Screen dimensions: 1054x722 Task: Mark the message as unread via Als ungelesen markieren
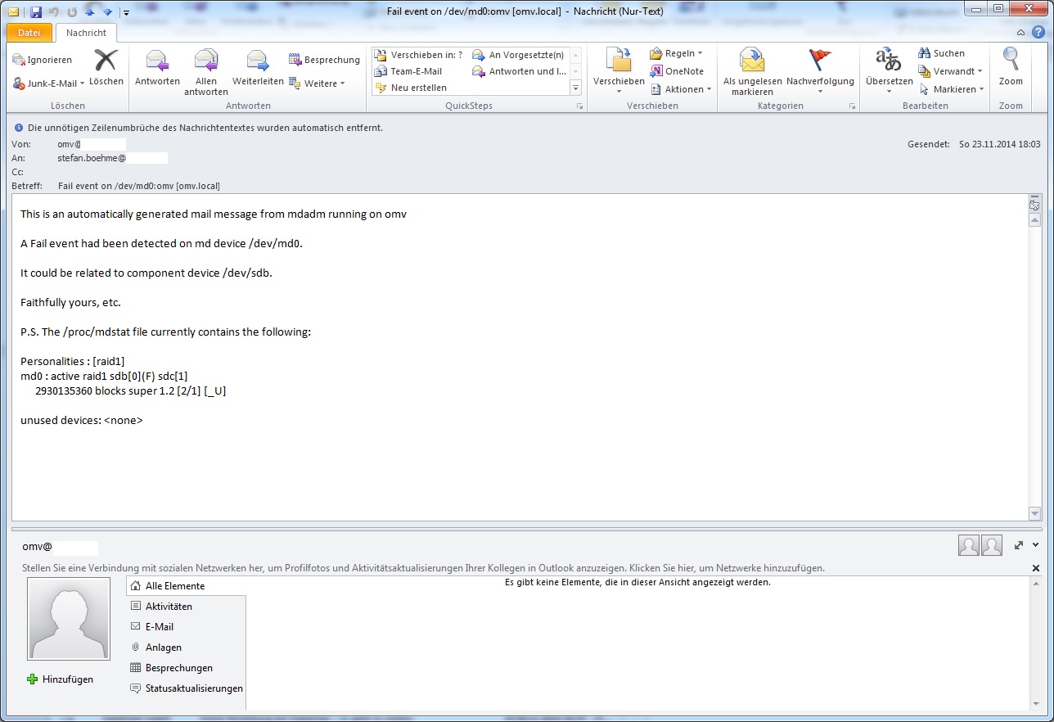tap(752, 72)
